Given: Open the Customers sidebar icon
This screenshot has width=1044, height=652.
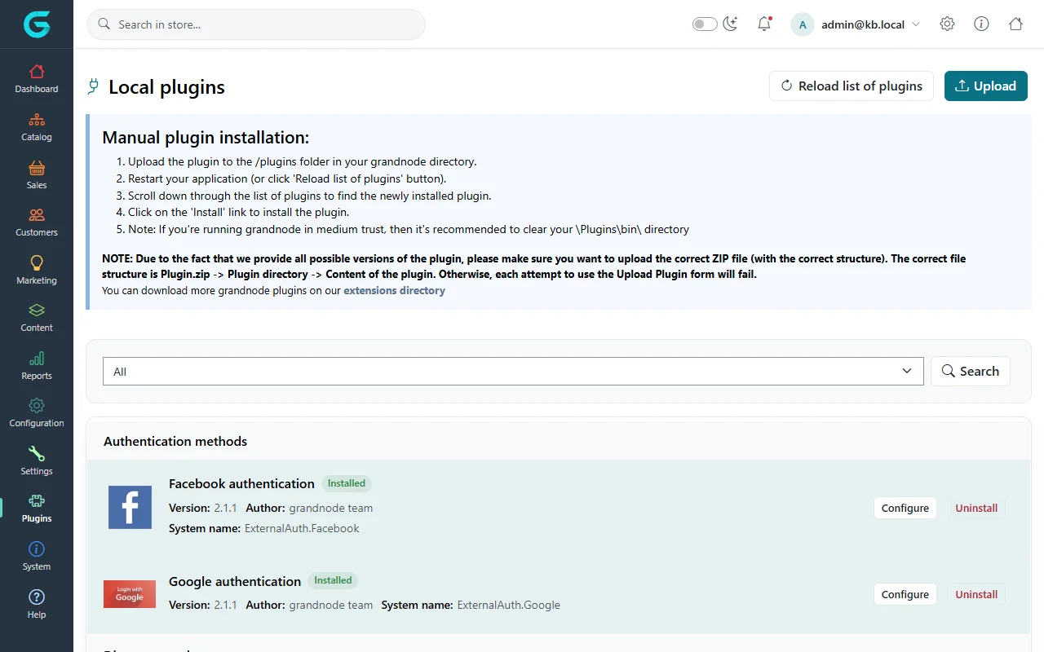Looking at the screenshot, I should pyautogui.click(x=37, y=215).
